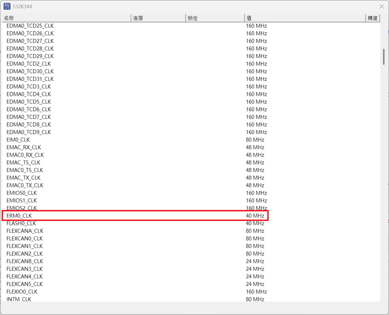This screenshot has width=389, height=315.
Task: Select the EMAC_RX_CLK row
Action: (191, 148)
